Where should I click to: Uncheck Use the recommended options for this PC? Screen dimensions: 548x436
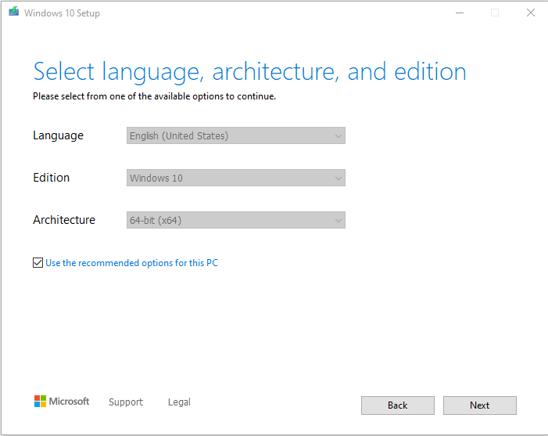[38, 262]
